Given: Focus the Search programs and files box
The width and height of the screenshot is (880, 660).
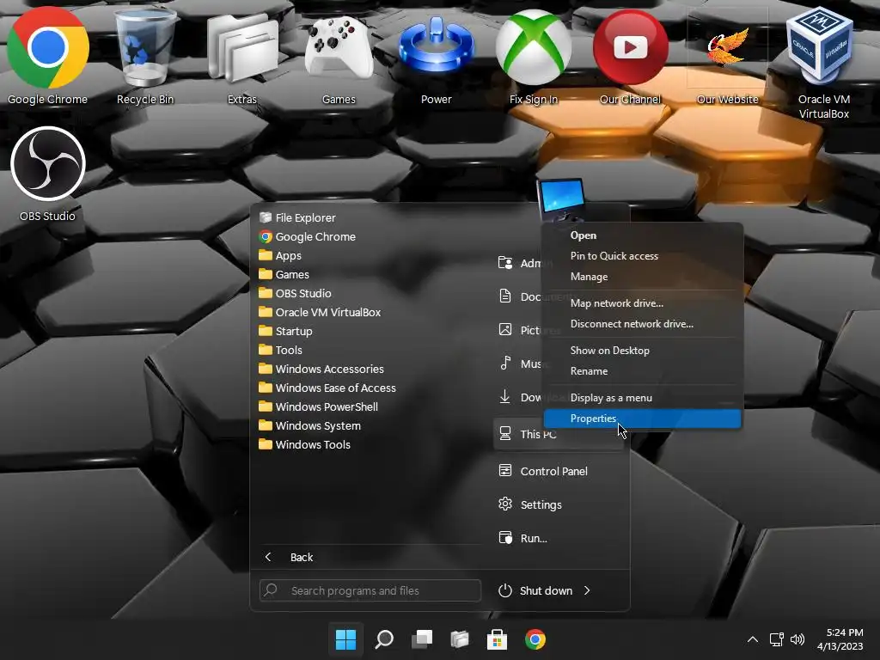Looking at the screenshot, I should tap(370, 590).
